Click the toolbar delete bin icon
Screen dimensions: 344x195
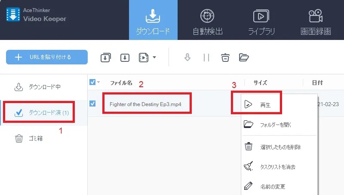point(225,58)
